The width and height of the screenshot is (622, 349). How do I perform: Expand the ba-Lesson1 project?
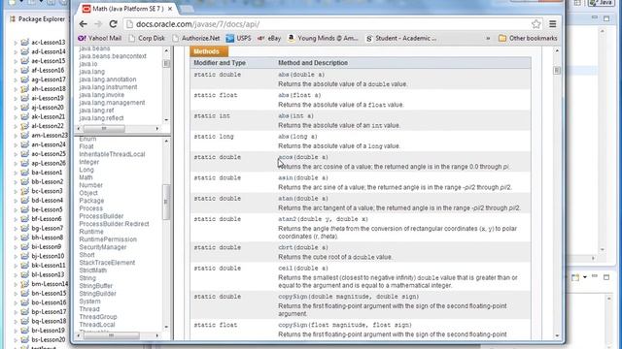(16, 173)
